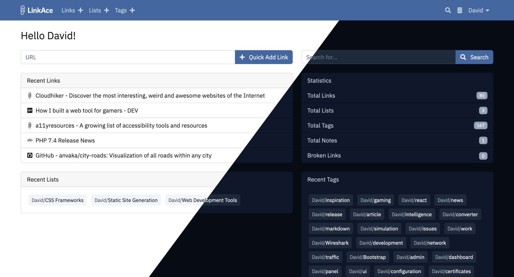Click the DEV favicon beside the gamers article
Viewport: 514px width, 277px height.
coord(30,110)
